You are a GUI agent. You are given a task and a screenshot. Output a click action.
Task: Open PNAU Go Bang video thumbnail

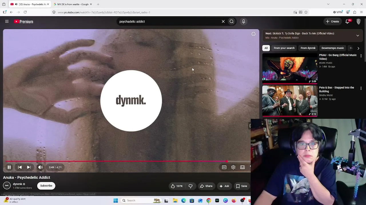click(290, 69)
